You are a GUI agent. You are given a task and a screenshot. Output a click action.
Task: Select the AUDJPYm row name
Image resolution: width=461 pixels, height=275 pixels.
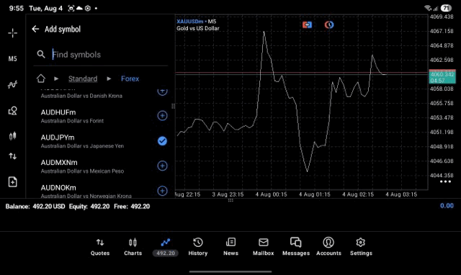click(x=58, y=137)
